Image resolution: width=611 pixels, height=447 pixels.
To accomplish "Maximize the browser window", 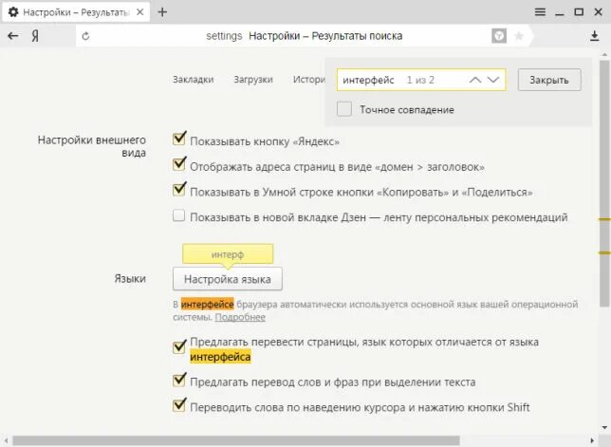I will 579,12.
